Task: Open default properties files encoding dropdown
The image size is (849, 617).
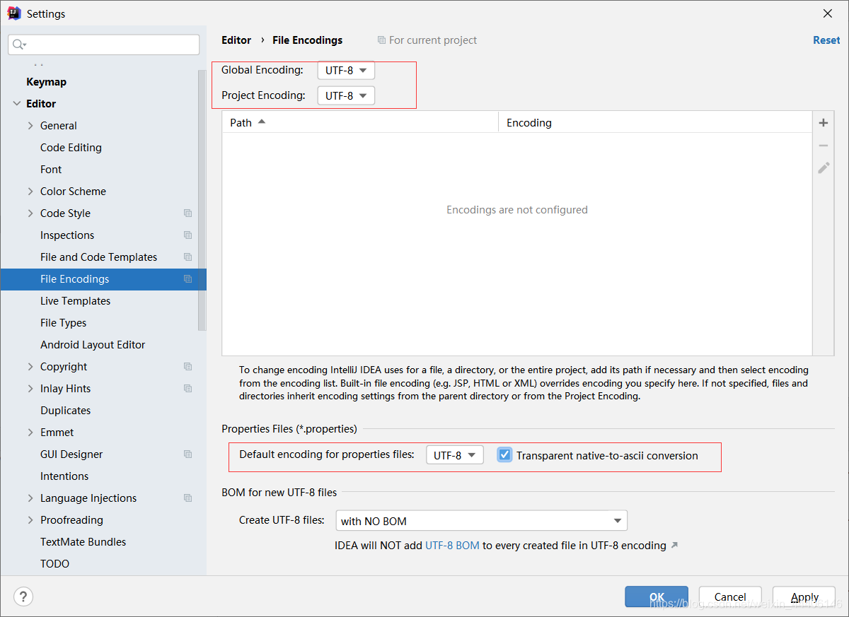Action: pos(454,455)
